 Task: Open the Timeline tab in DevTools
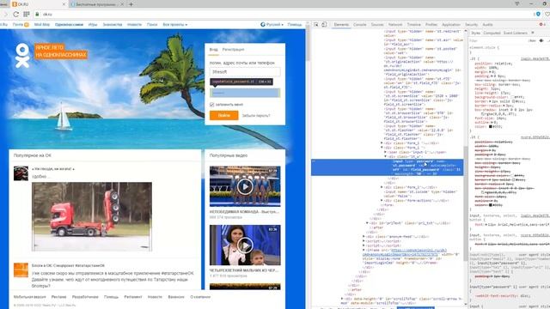[413, 25]
